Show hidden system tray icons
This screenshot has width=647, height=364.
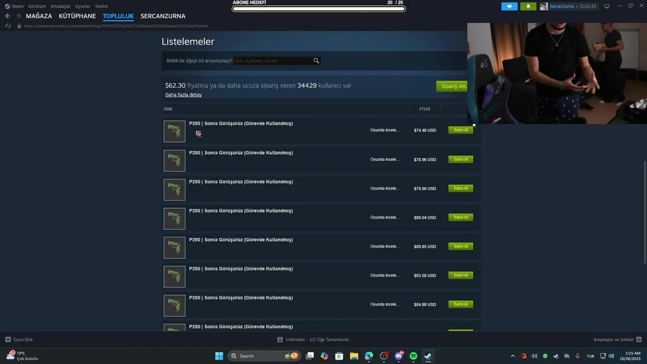tap(513, 356)
